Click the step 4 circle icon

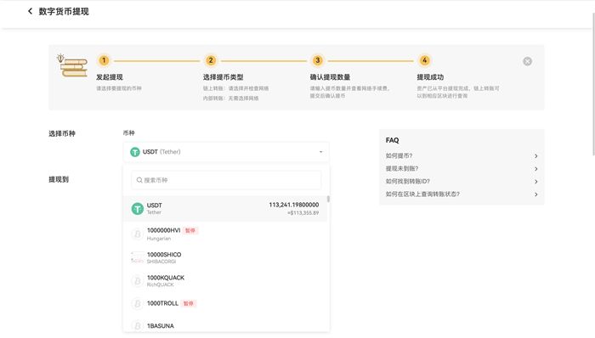[425, 60]
